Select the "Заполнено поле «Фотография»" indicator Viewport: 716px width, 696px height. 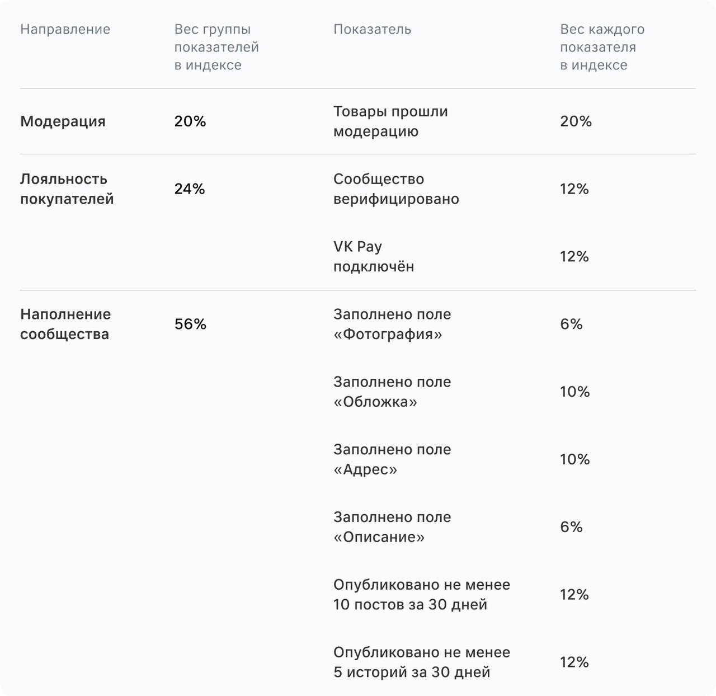tap(392, 324)
